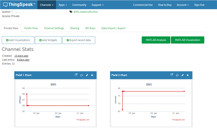The image size is (217, 130).
Task: Expand the Apps dropdown menu
Action: [x=63, y=5]
